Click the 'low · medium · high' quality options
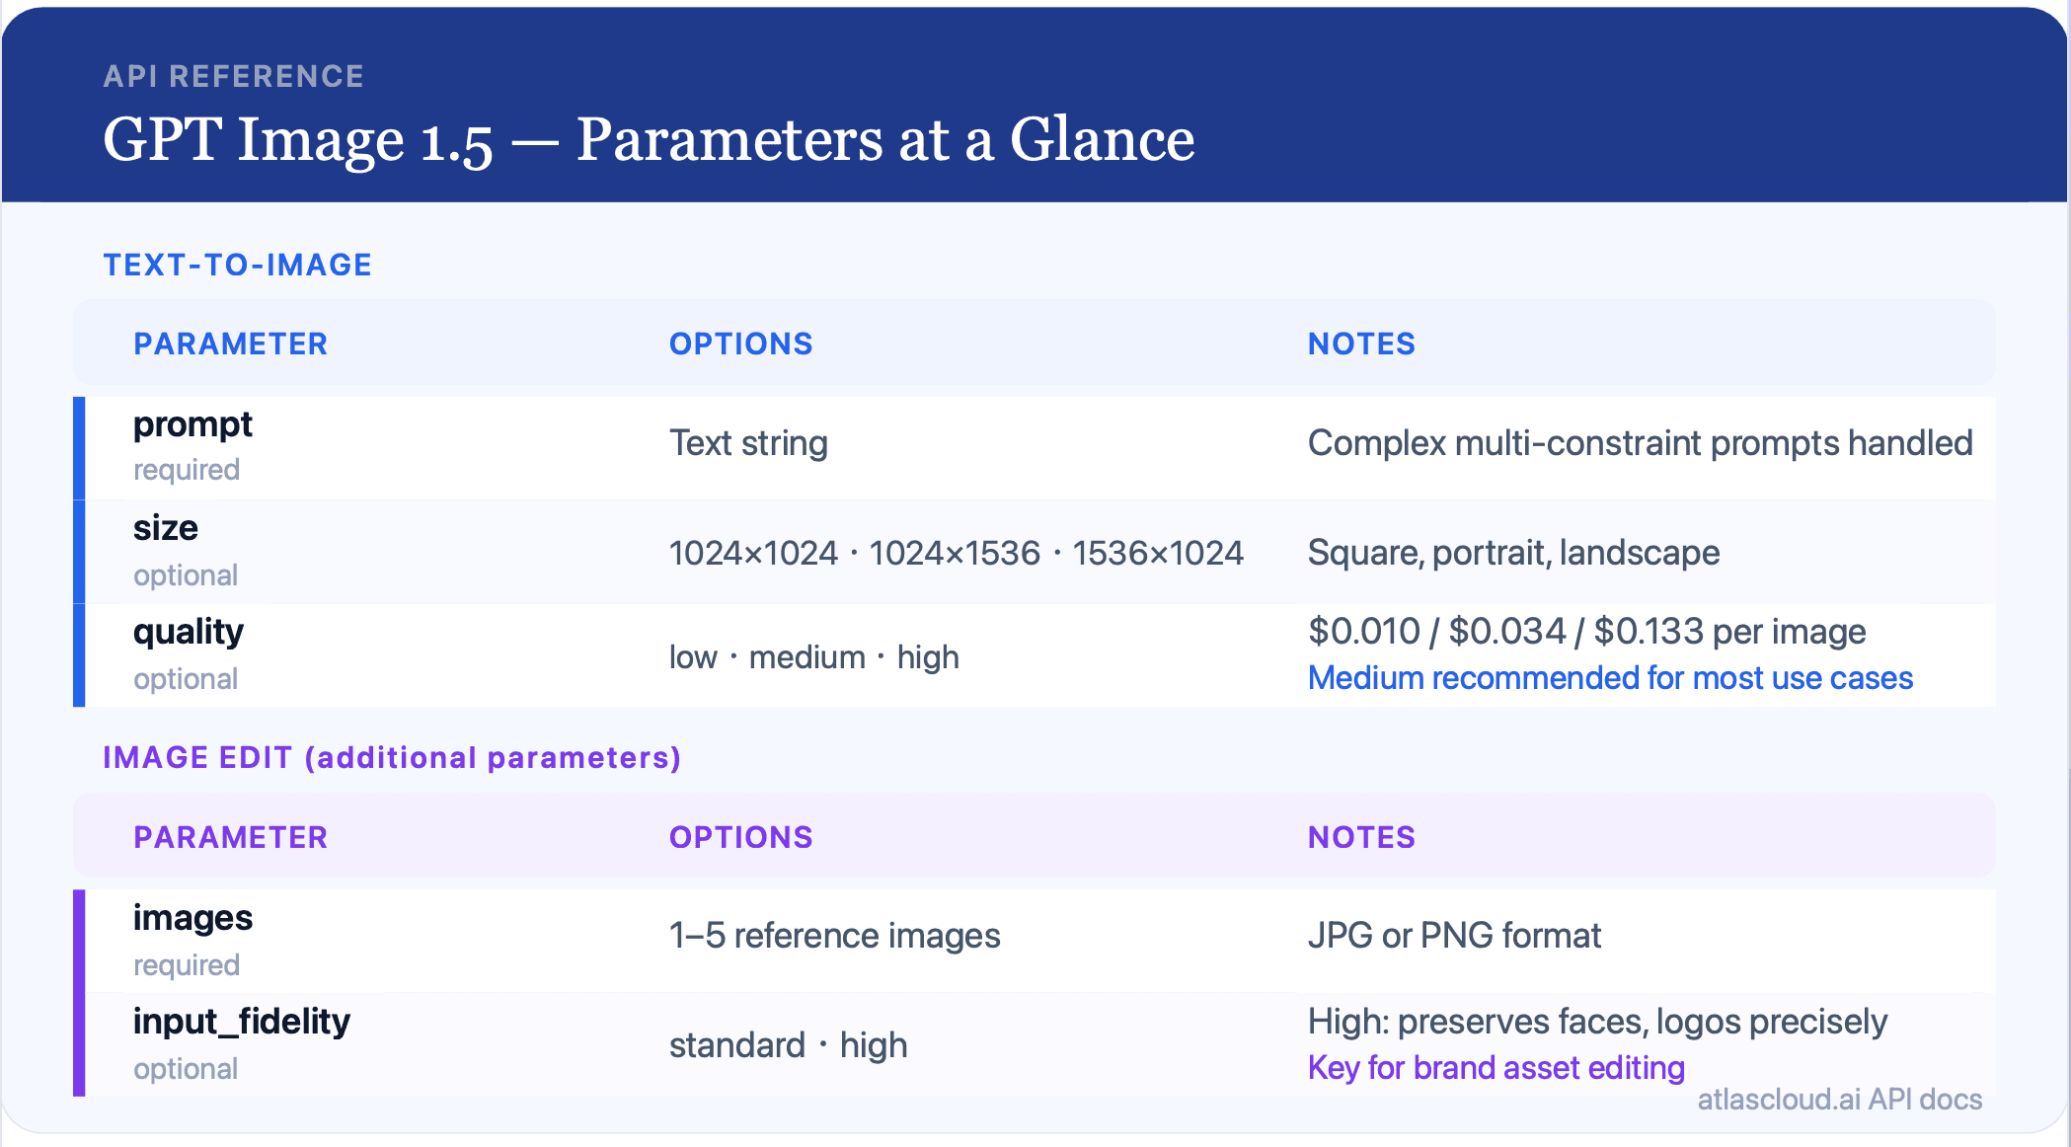Screen dimensions: 2071x1147 pyautogui.click(x=814, y=657)
